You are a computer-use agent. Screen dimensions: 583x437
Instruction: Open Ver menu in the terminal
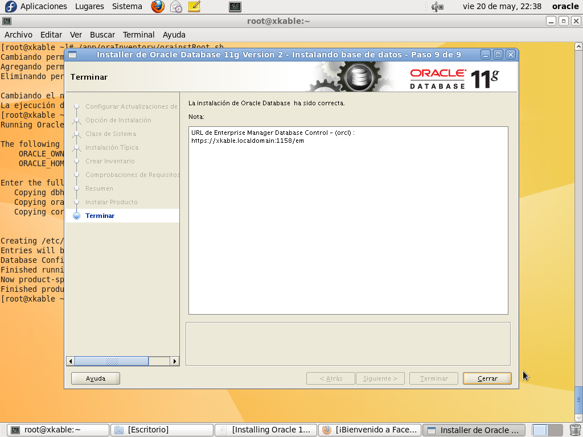(x=76, y=35)
